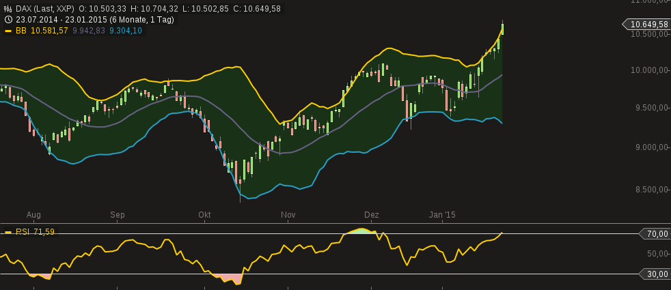
Task: Click the open value O: 10.503,33
Action: (102, 9)
